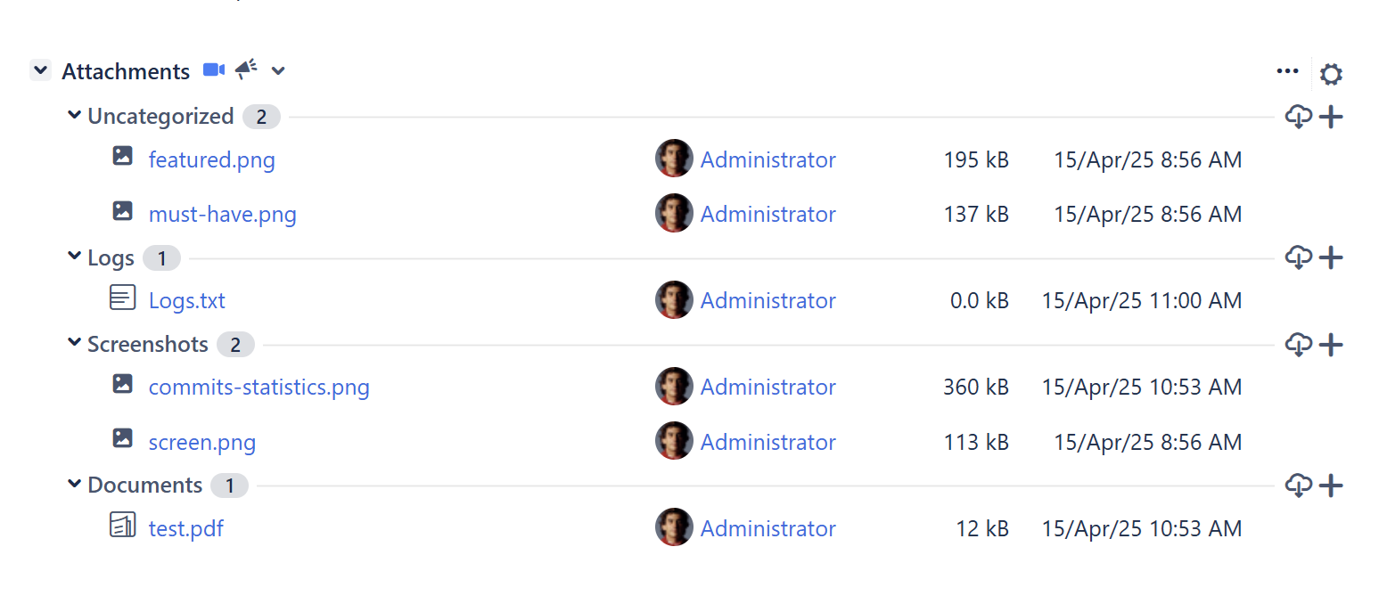Viewport: 1395px width, 604px height.
Task: Collapse the Logs category
Action: click(x=75, y=257)
